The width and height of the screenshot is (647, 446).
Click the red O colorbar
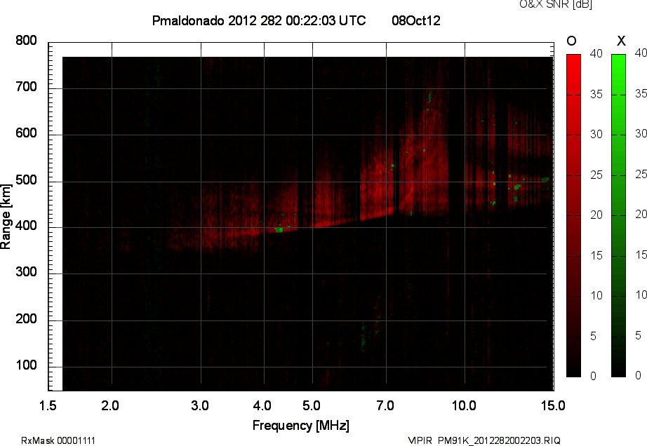[x=573, y=215]
